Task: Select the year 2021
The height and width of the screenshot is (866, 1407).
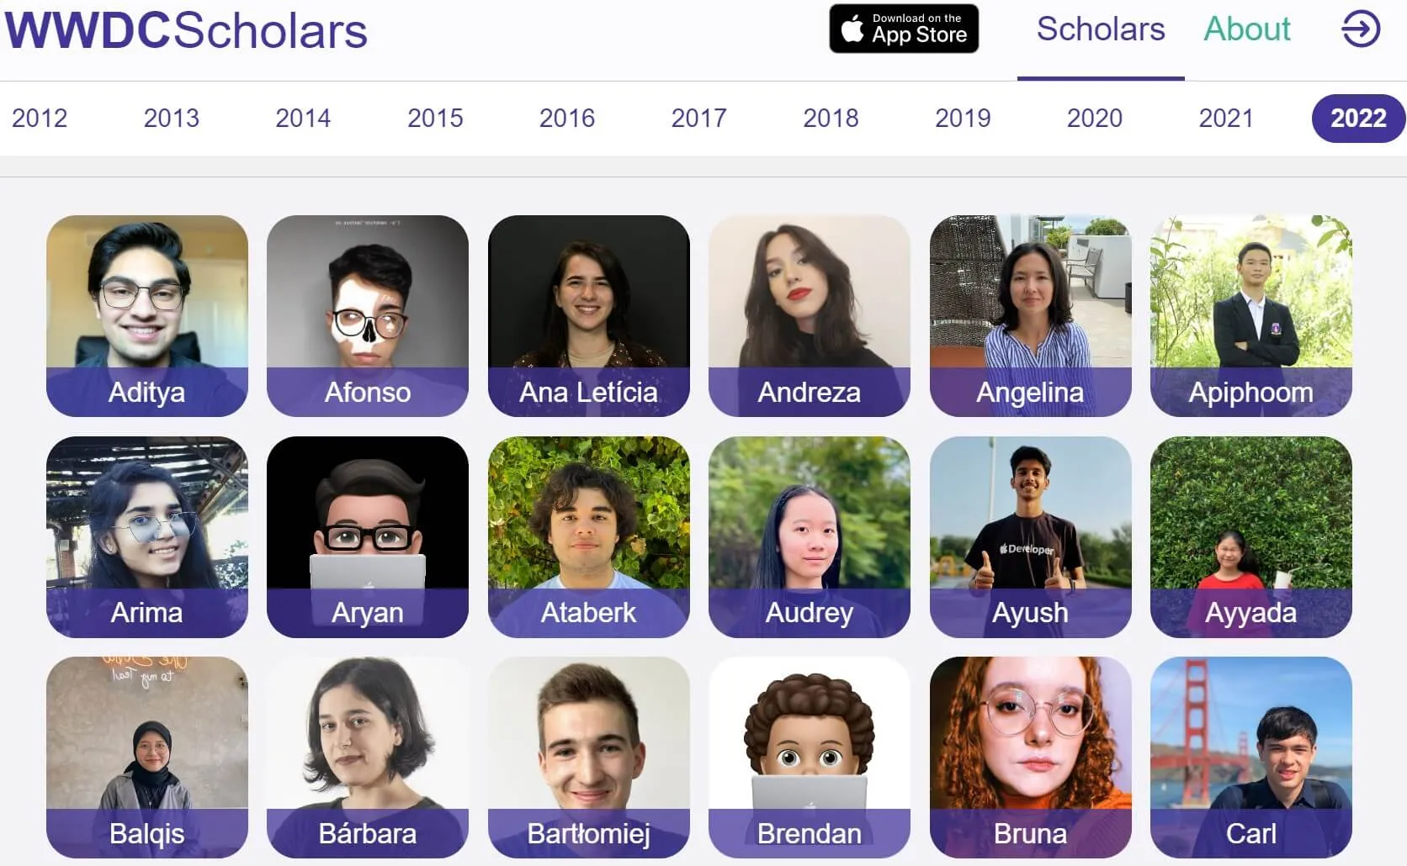Action: (1226, 118)
